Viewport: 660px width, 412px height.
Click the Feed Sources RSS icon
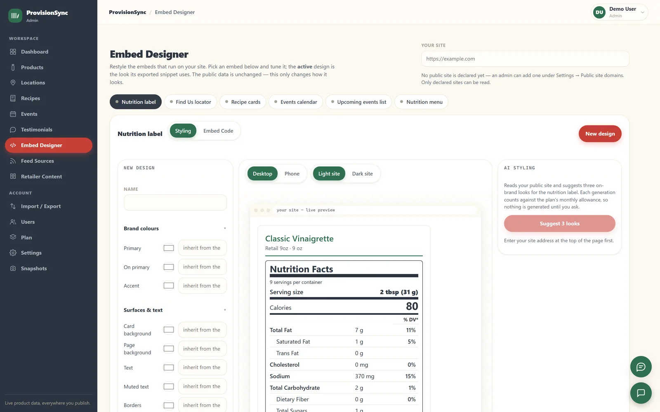(x=13, y=161)
